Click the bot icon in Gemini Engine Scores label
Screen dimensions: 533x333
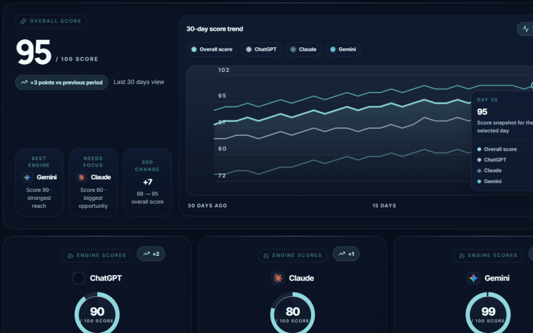click(x=462, y=256)
